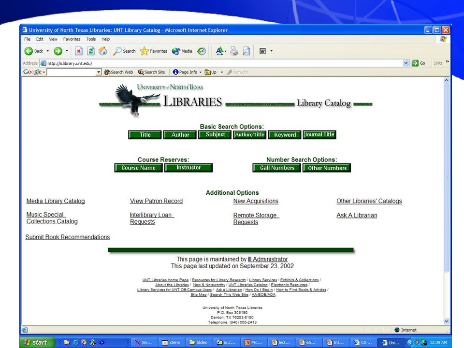The image size is (464, 348).
Task: Click Edit with Word icon
Action: [x=262, y=51]
